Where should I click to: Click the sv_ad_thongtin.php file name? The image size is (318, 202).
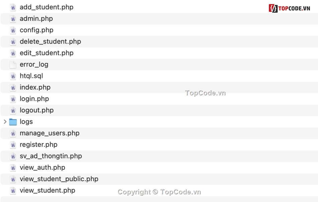(x=51, y=156)
